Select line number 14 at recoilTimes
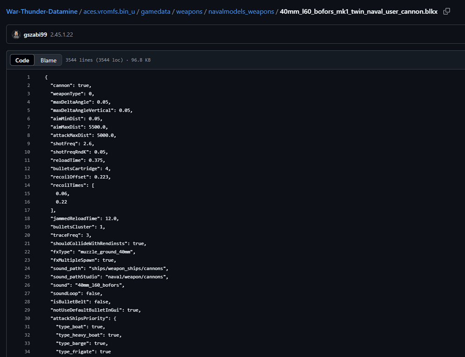This screenshot has width=465, height=357. (x=27, y=185)
